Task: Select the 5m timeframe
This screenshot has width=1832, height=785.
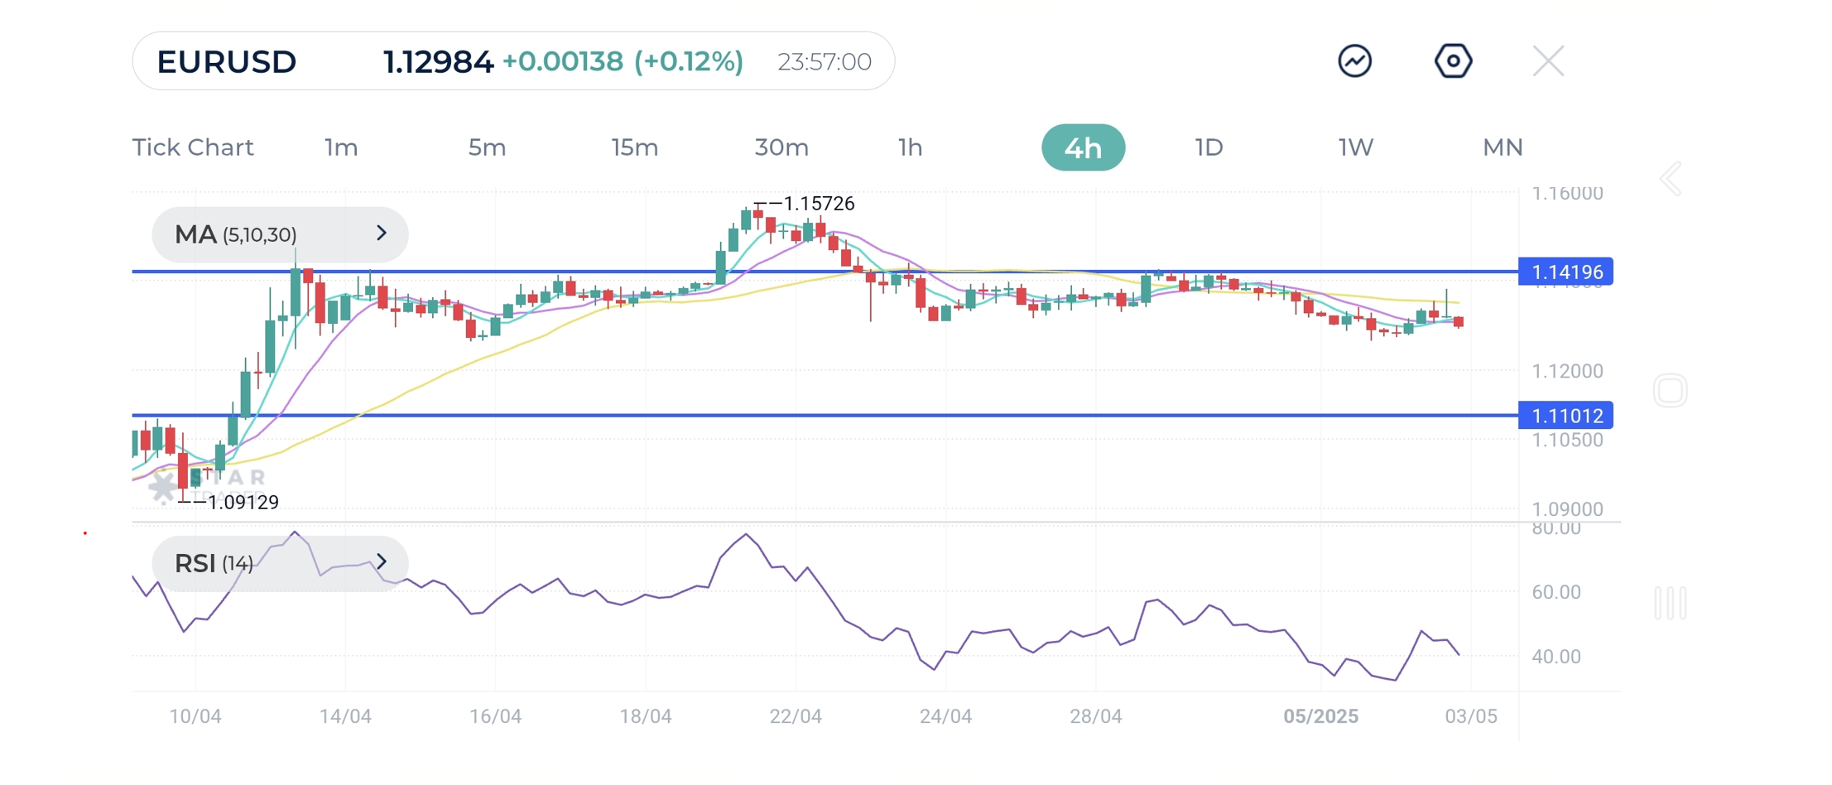Action: tap(487, 147)
